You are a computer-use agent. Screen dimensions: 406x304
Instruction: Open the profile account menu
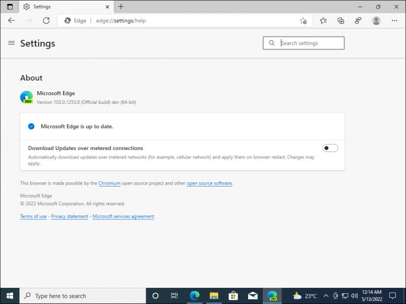(376, 21)
